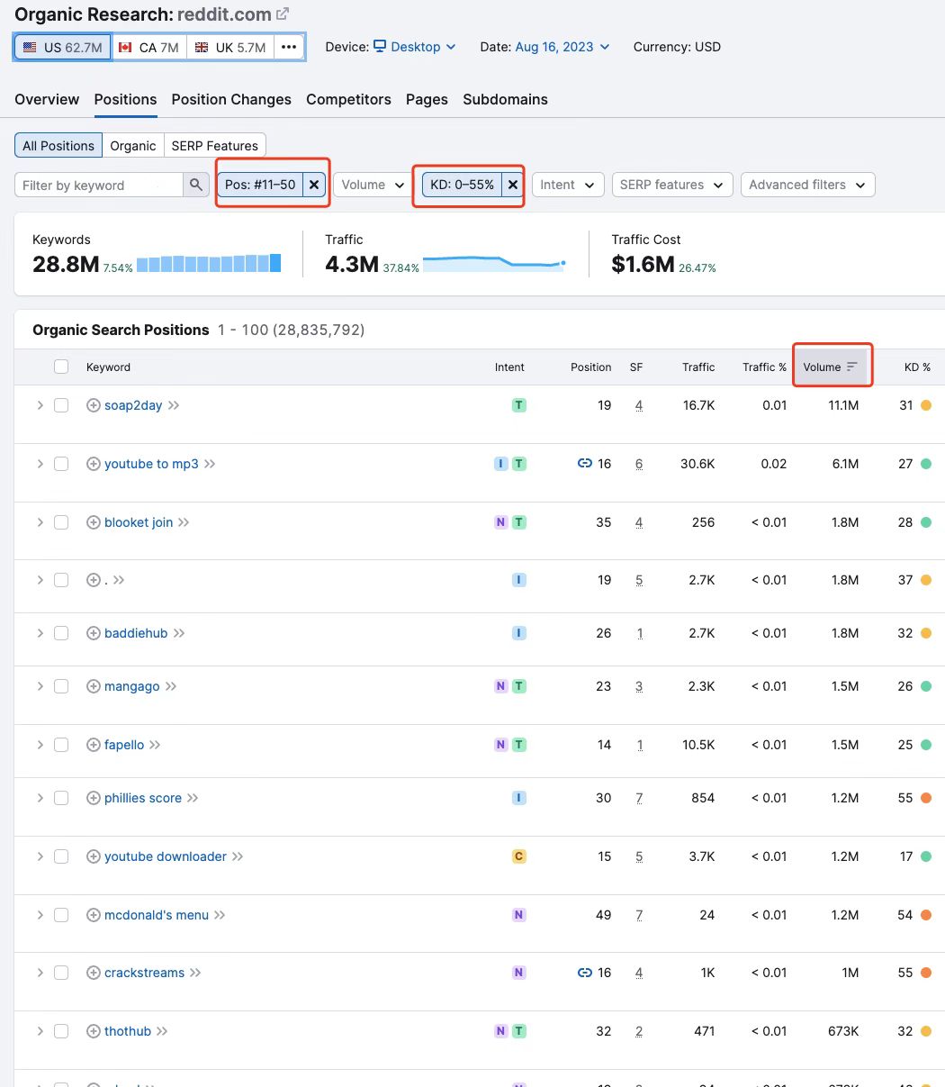Check the mcdonald's menu row checkbox
Image resolution: width=945 pixels, height=1087 pixels.
(x=61, y=915)
